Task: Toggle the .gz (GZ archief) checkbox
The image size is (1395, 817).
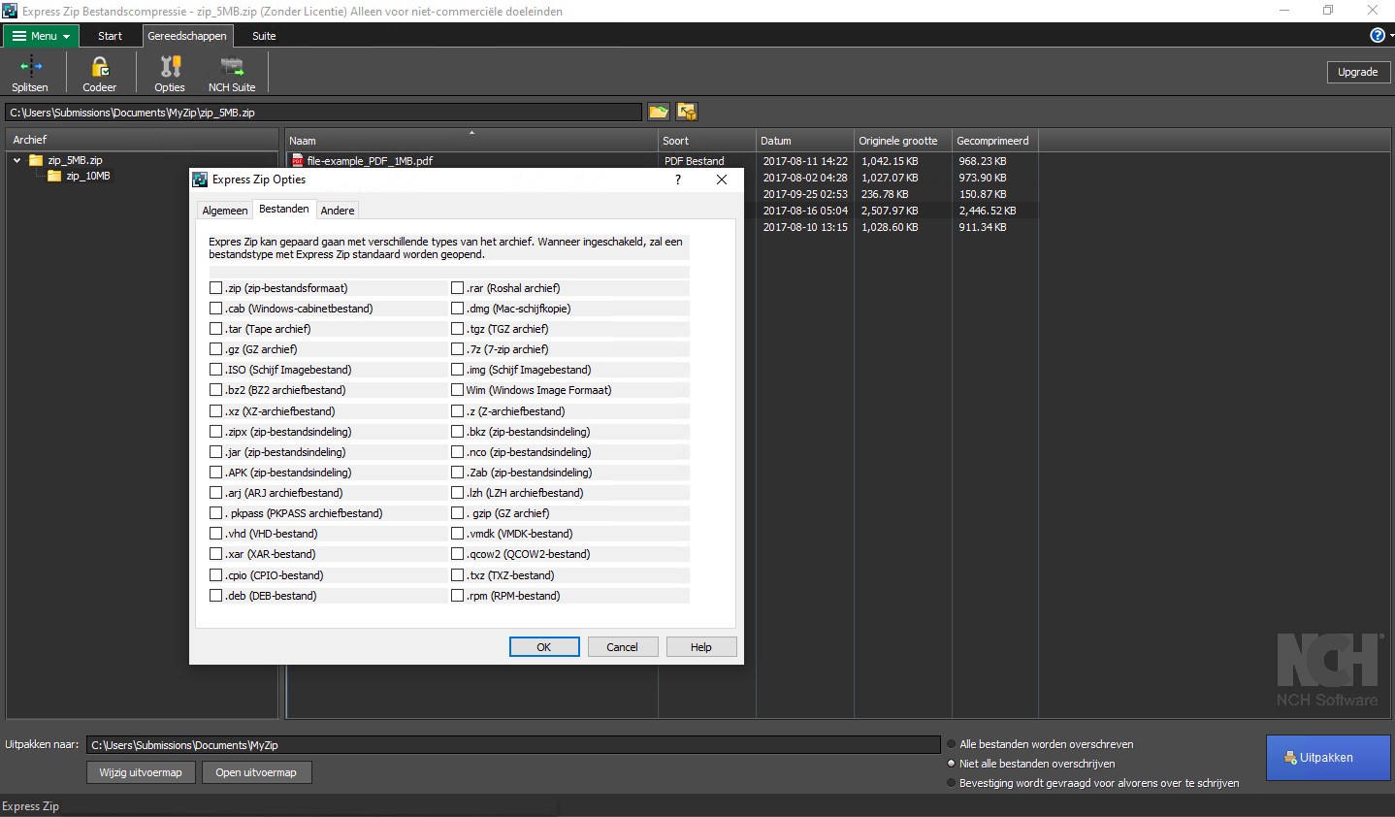Action: (216, 349)
